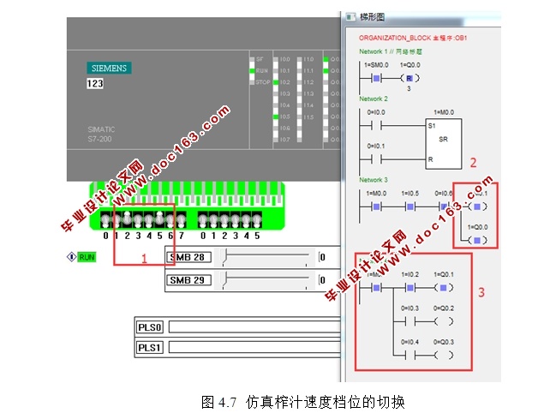Click the Q0.2 coil in the ladder
This screenshot has width=556, height=413.
443,321
